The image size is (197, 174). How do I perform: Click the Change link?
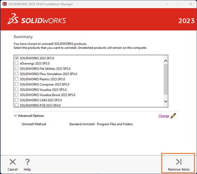click(164, 116)
